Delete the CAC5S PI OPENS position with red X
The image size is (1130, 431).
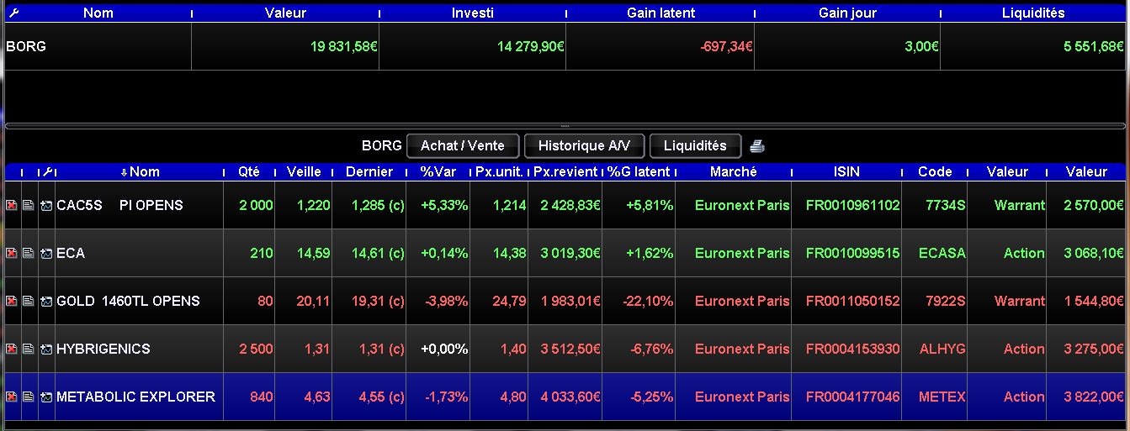click(x=12, y=205)
